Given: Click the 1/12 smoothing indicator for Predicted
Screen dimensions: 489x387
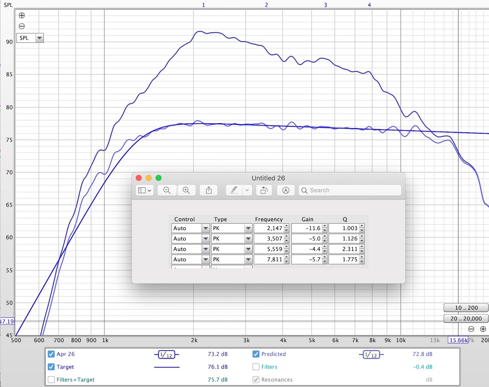Looking at the screenshot, I should [x=371, y=355].
